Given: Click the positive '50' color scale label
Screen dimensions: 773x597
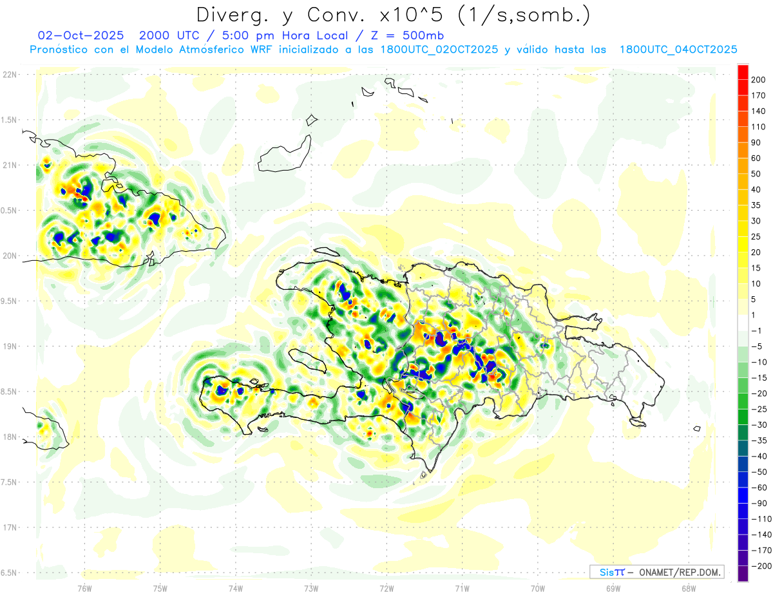Looking at the screenshot, I should click(757, 174).
